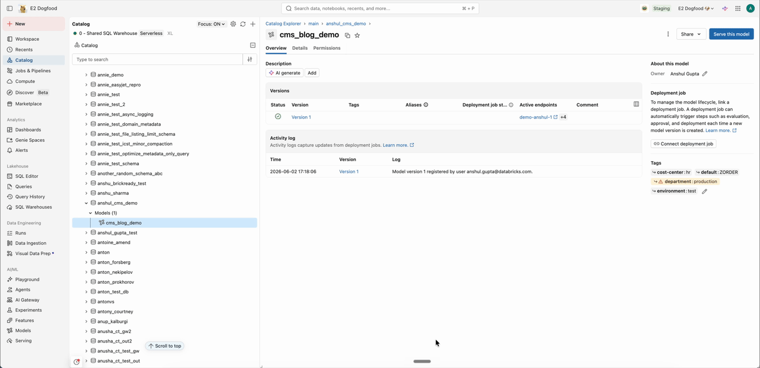760x368 pixels.
Task: Open the column selector for Versions table
Action: (x=636, y=104)
